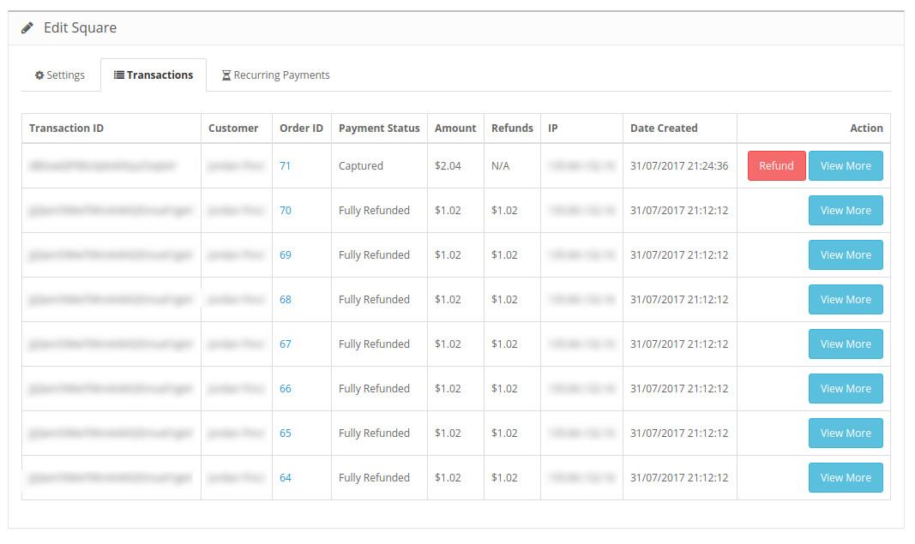915x544 pixels.
Task: Click the Payment Status column header
Action: click(379, 129)
